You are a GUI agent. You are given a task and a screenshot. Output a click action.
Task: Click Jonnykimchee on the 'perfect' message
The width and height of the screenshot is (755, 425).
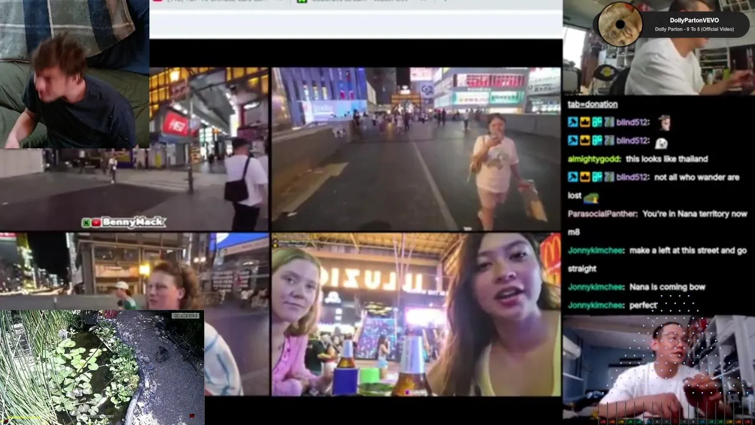(596, 305)
